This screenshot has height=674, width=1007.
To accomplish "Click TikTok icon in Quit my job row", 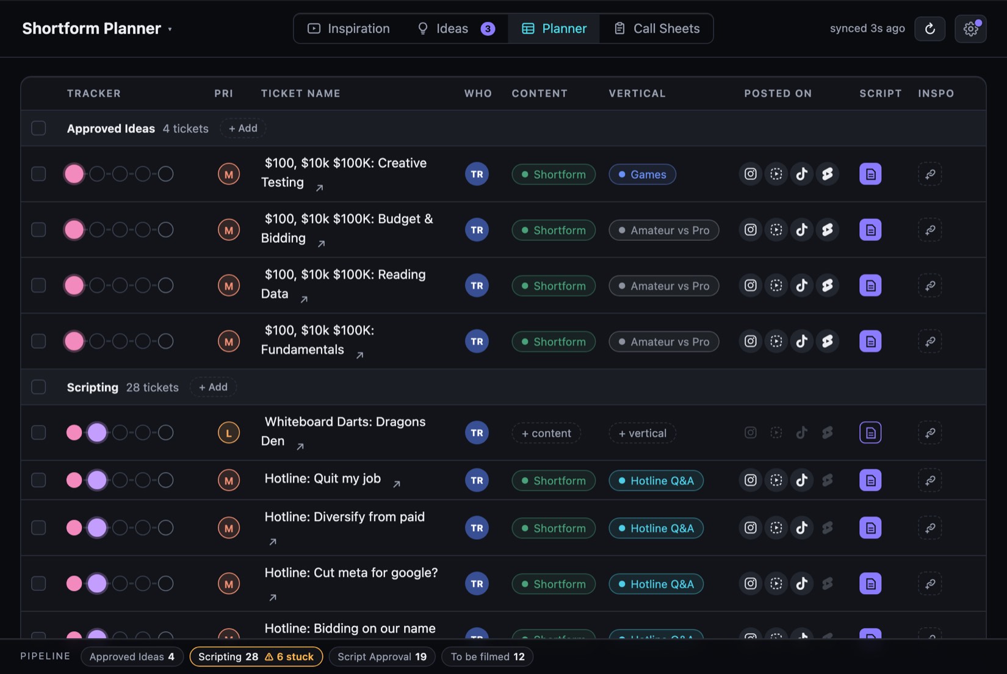I will tap(801, 480).
